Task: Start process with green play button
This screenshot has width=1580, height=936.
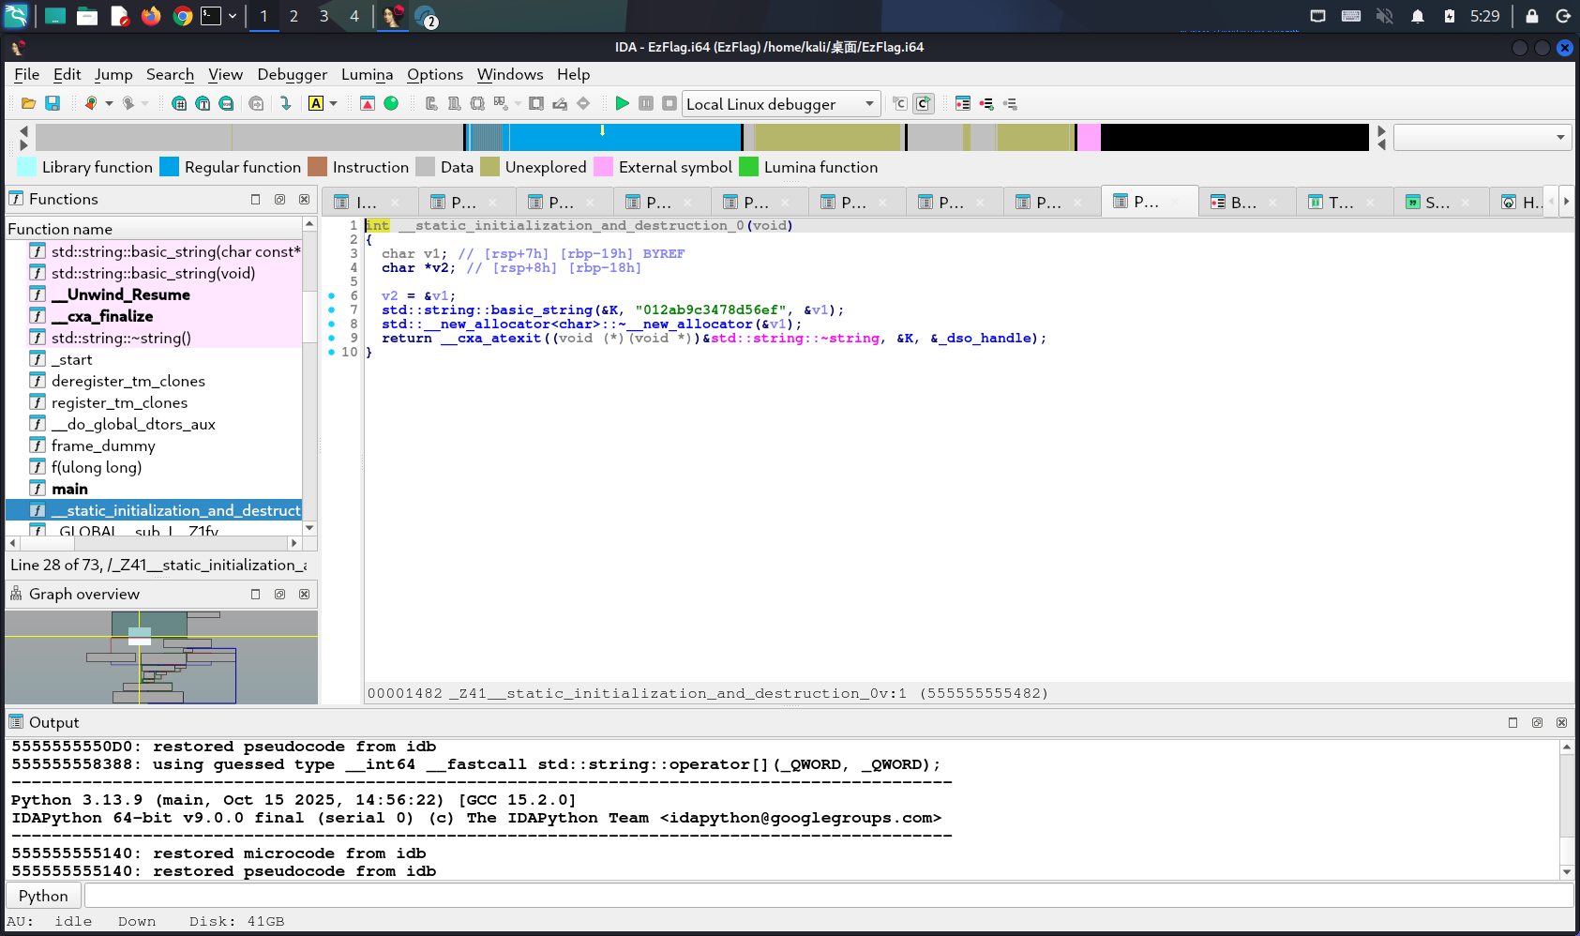Action: [x=622, y=103]
